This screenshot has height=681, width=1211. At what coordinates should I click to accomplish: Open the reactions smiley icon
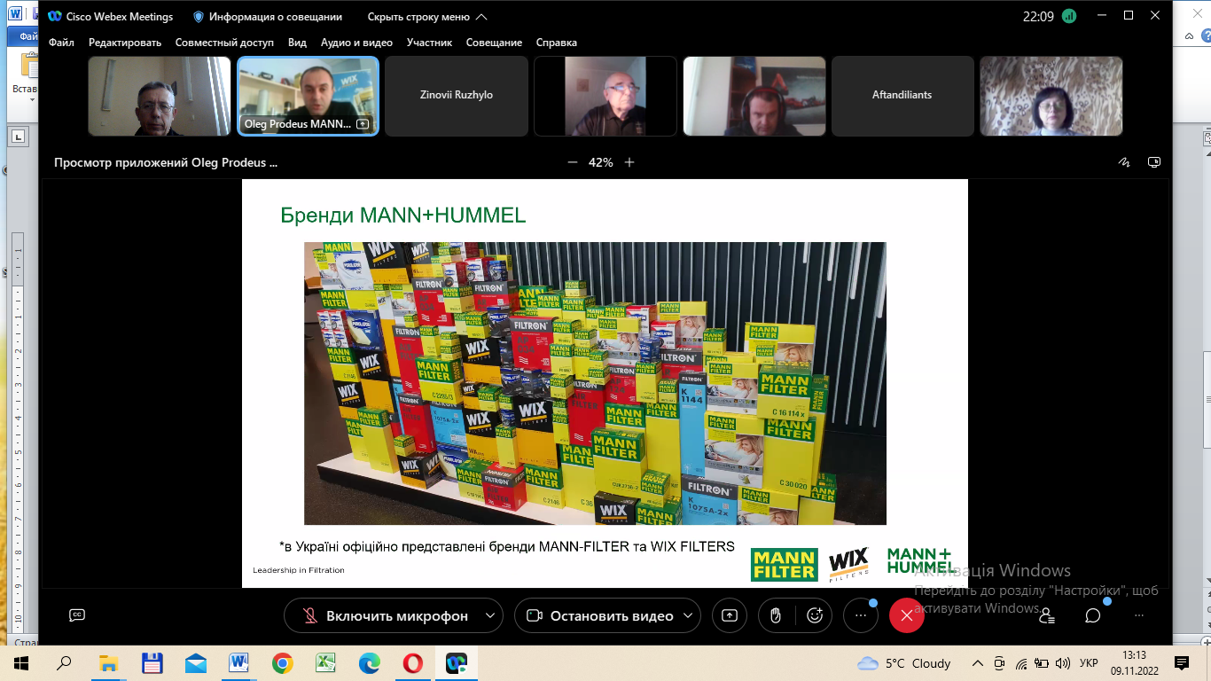pyautogui.click(x=815, y=616)
